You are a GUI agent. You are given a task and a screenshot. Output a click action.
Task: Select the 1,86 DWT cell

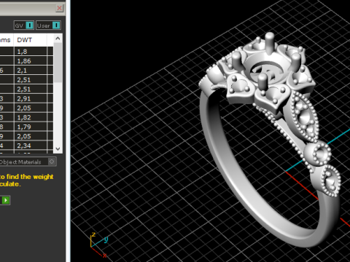pos(31,61)
